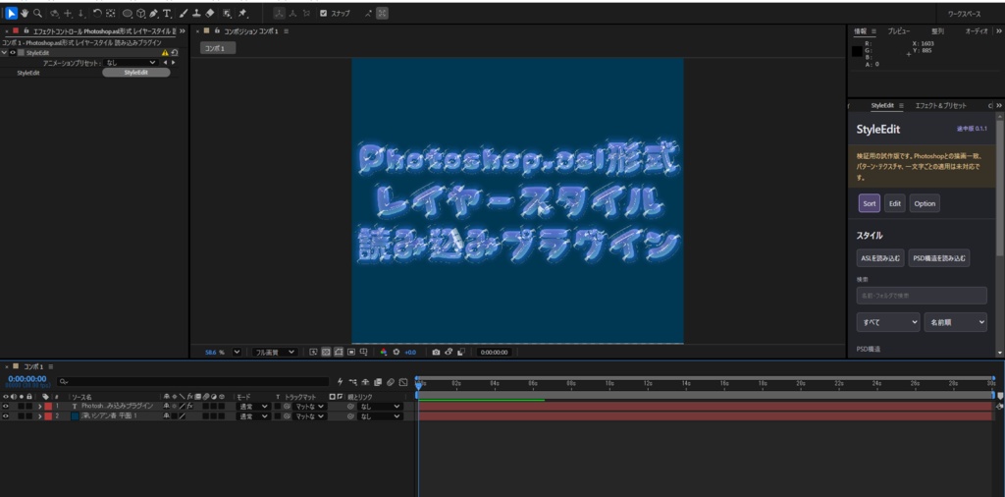Click the 検索 search field in StyleEdit
The height and width of the screenshot is (497, 1005).
[x=922, y=296]
